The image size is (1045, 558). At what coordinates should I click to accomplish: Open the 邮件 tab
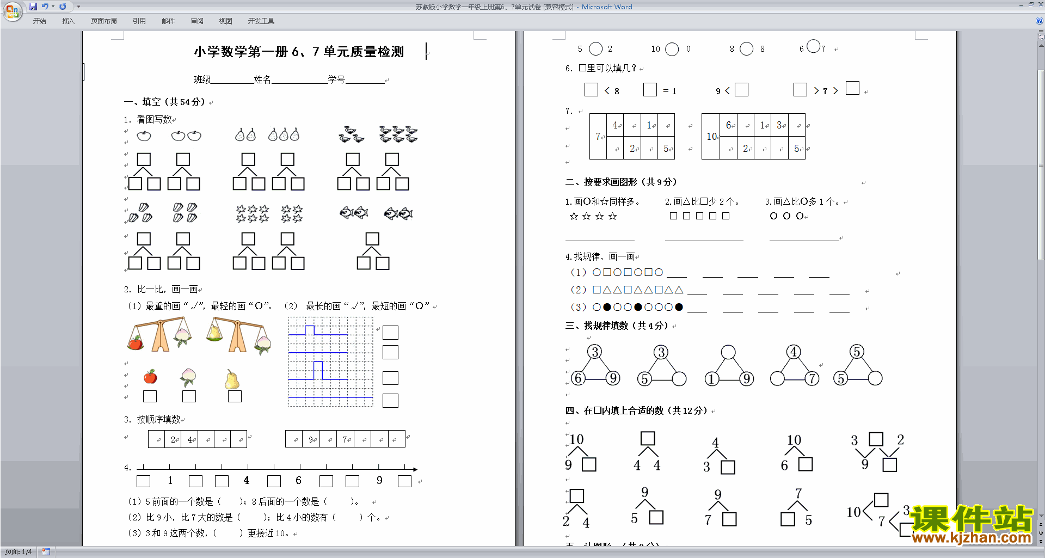168,21
